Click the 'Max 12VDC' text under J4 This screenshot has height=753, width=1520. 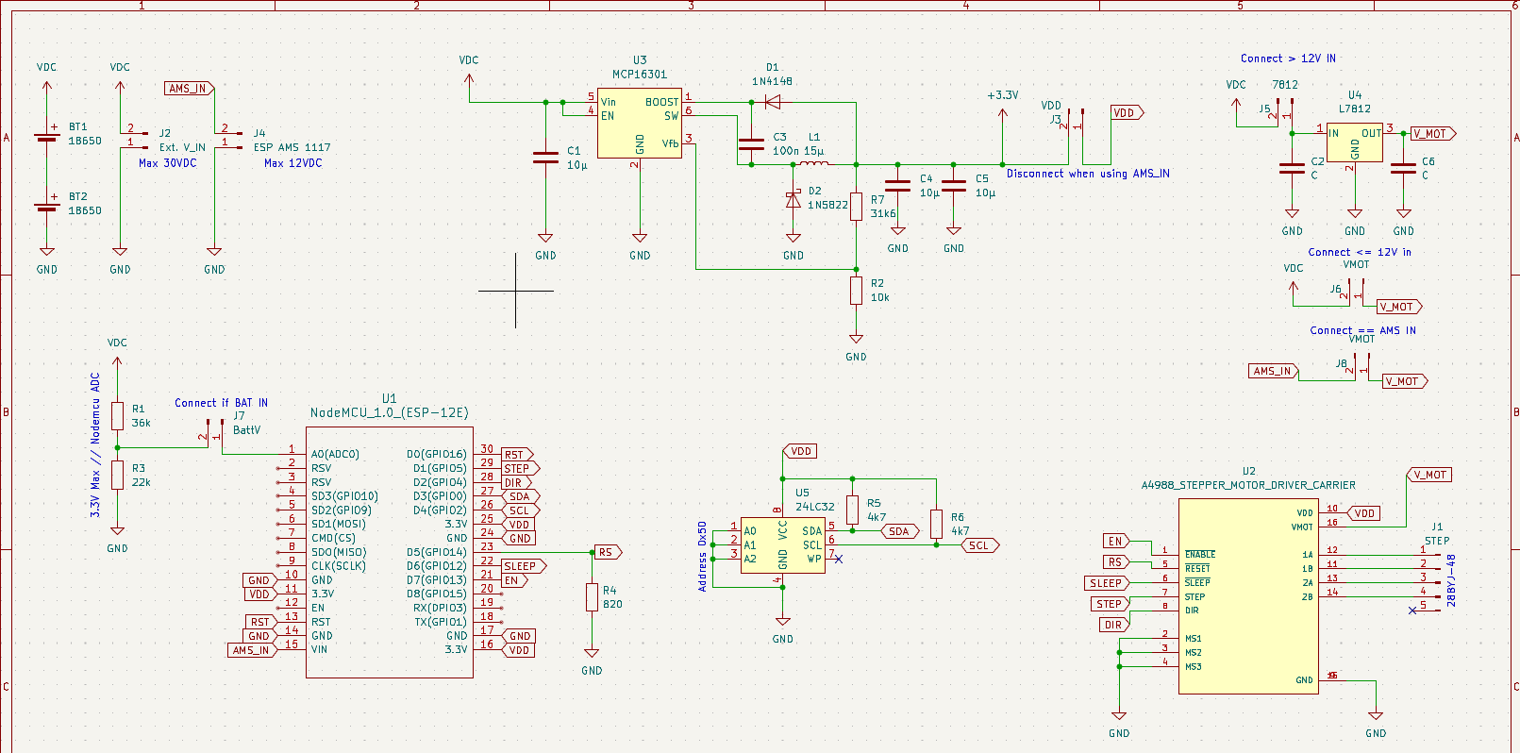(x=293, y=163)
